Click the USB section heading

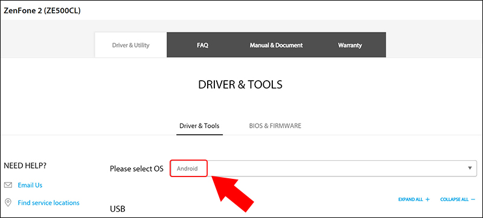click(118, 209)
